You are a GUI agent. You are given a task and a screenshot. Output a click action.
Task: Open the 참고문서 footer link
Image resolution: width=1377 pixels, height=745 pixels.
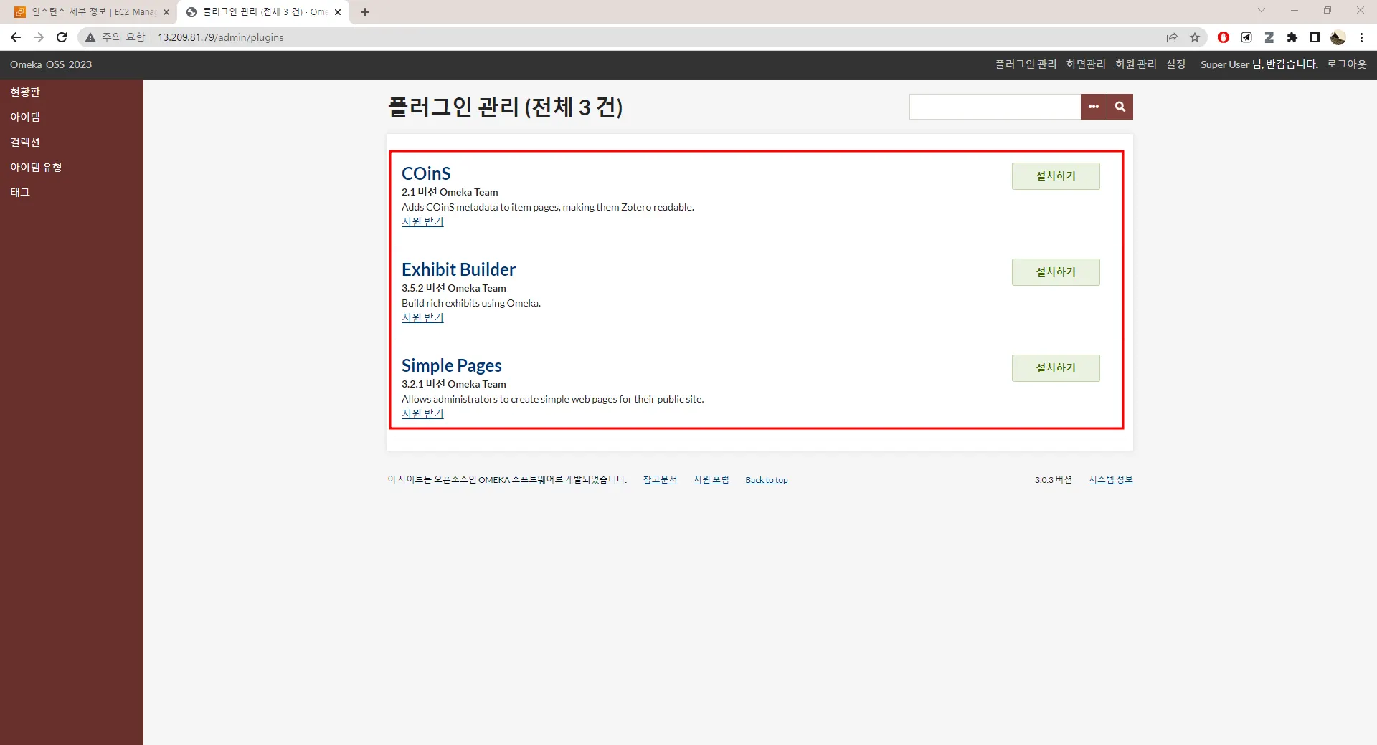pyautogui.click(x=660, y=480)
